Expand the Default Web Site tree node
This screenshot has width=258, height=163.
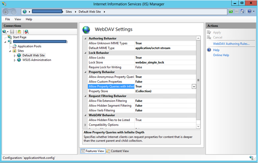(15, 56)
